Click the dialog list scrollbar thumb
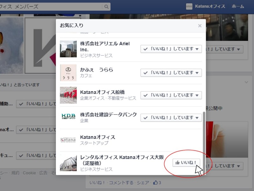Viewport: 254px width, 191px height. tap(204, 143)
